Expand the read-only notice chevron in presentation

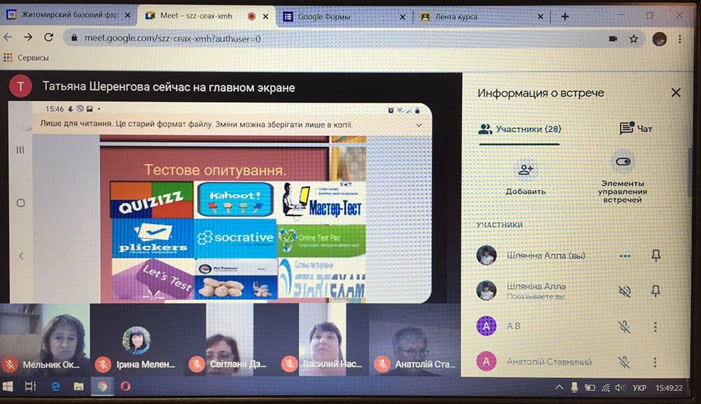click(x=419, y=125)
